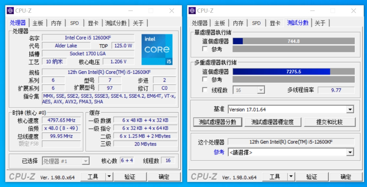367x187 pixels.
Task: Click the 工具 button in the left window
Action: (x=93, y=177)
